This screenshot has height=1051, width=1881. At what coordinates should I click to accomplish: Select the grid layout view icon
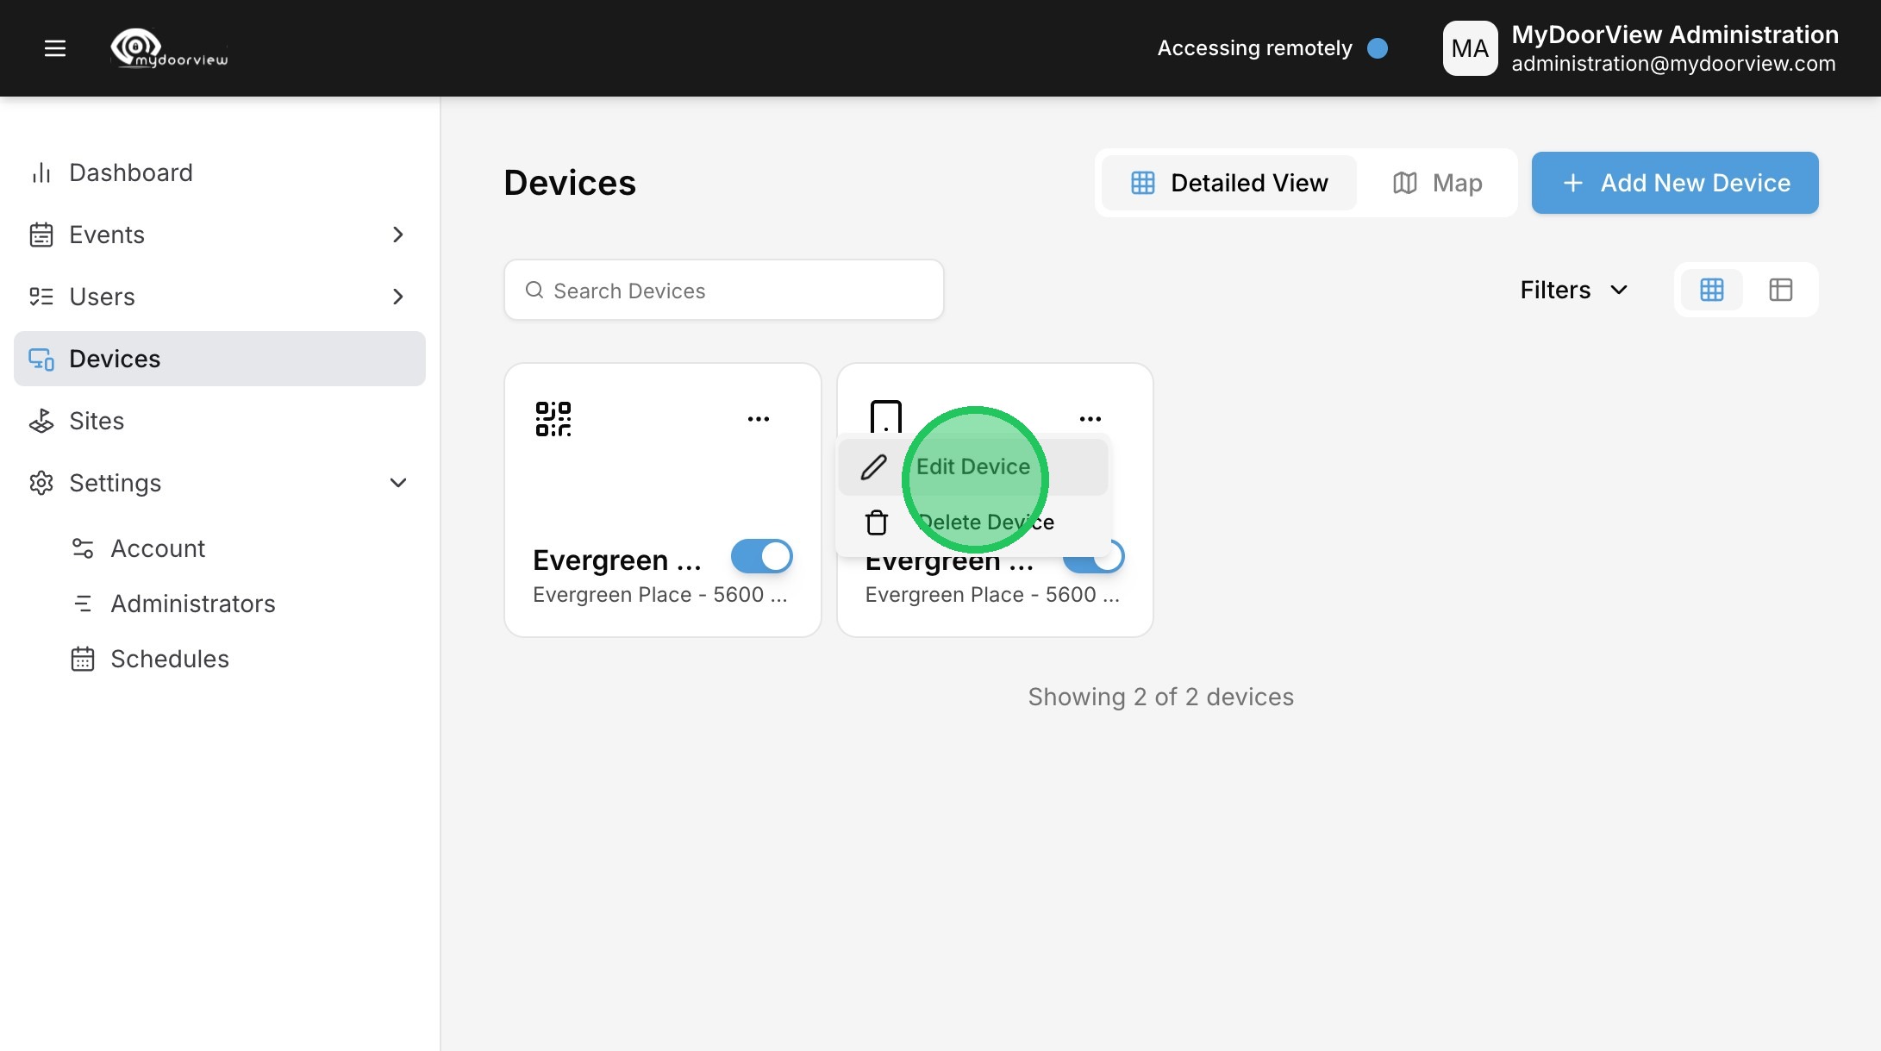[x=1711, y=290]
